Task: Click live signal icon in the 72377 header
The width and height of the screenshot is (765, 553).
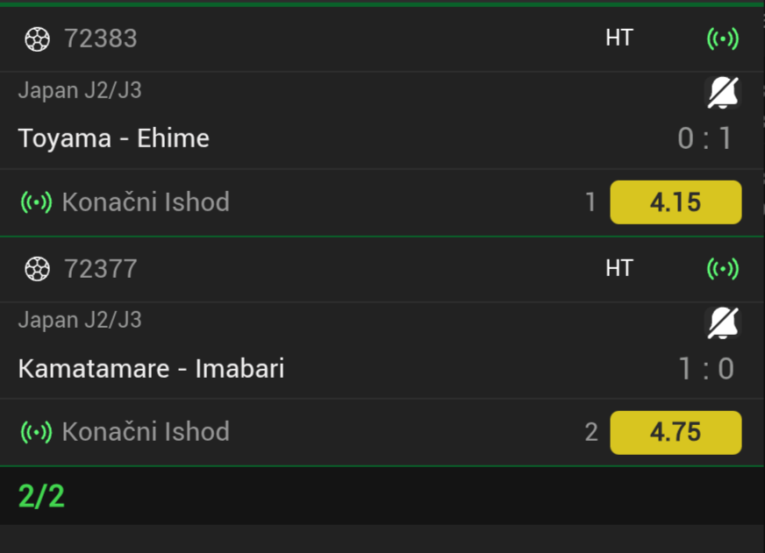Action: [723, 268]
